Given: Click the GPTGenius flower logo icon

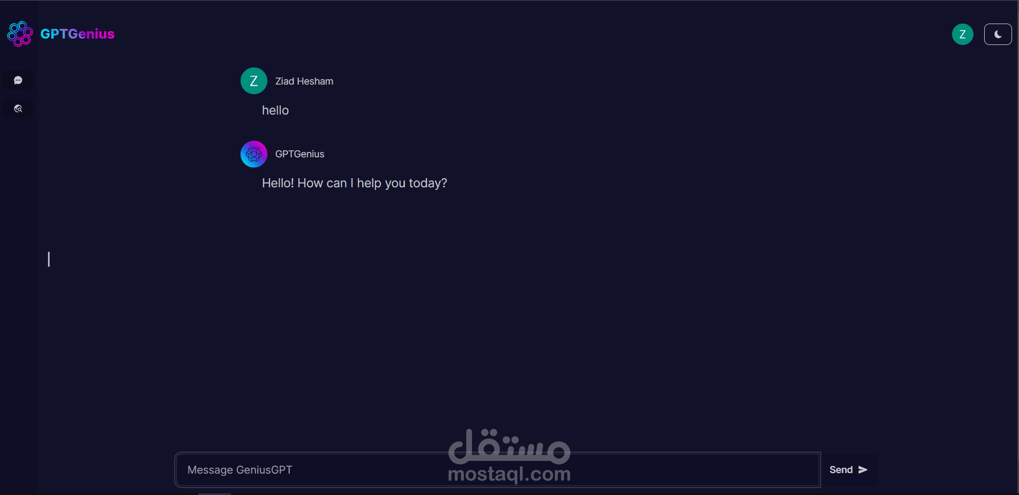Looking at the screenshot, I should pos(20,34).
